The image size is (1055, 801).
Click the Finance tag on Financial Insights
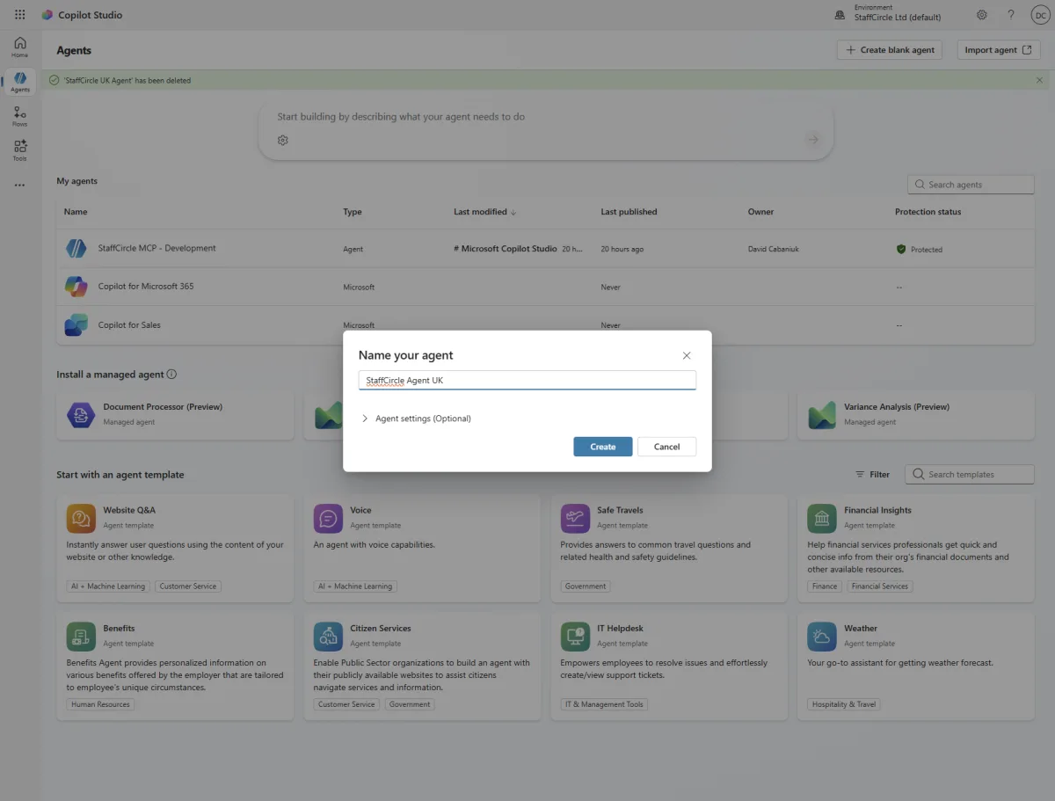pyautogui.click(x=825, y=586)
